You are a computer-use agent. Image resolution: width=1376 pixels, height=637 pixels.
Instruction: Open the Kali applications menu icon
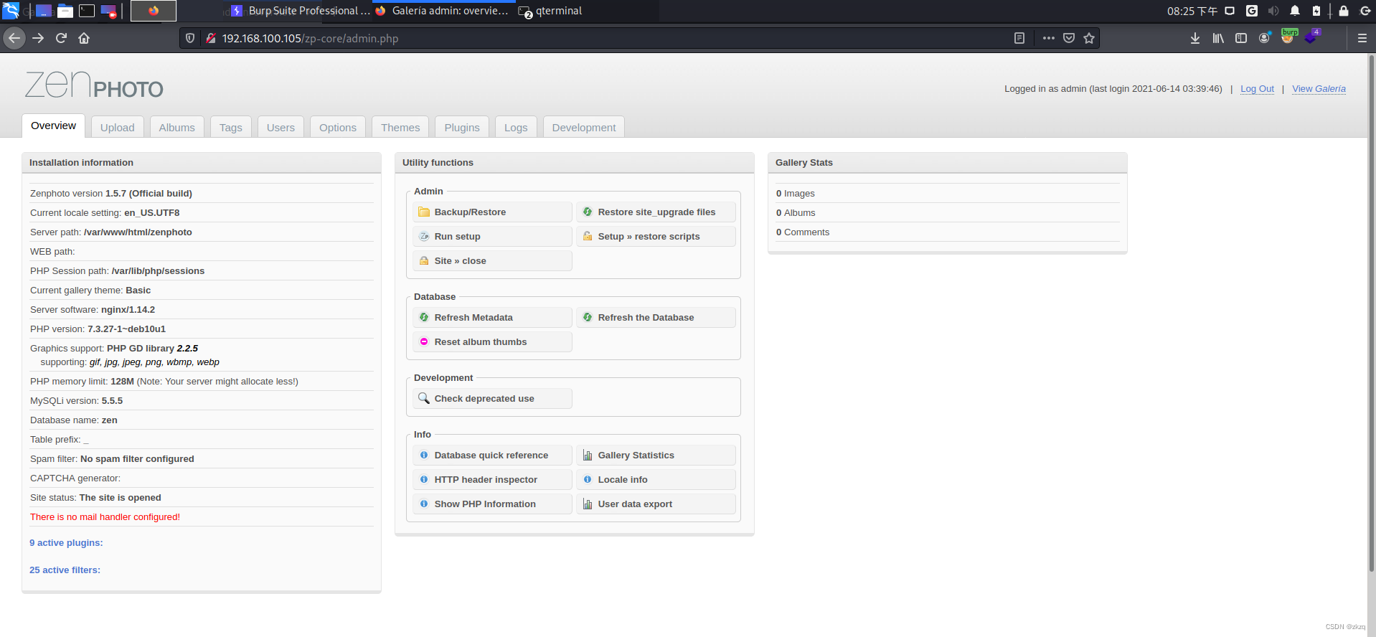(11, 11)
